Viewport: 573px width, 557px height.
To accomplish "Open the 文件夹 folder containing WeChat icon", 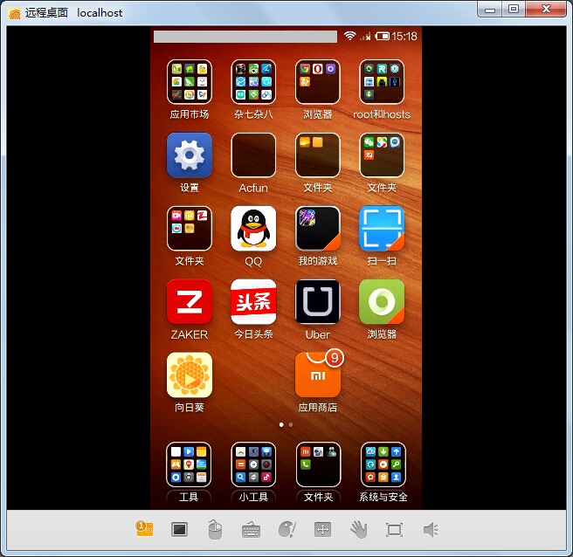I will (382, 155).
